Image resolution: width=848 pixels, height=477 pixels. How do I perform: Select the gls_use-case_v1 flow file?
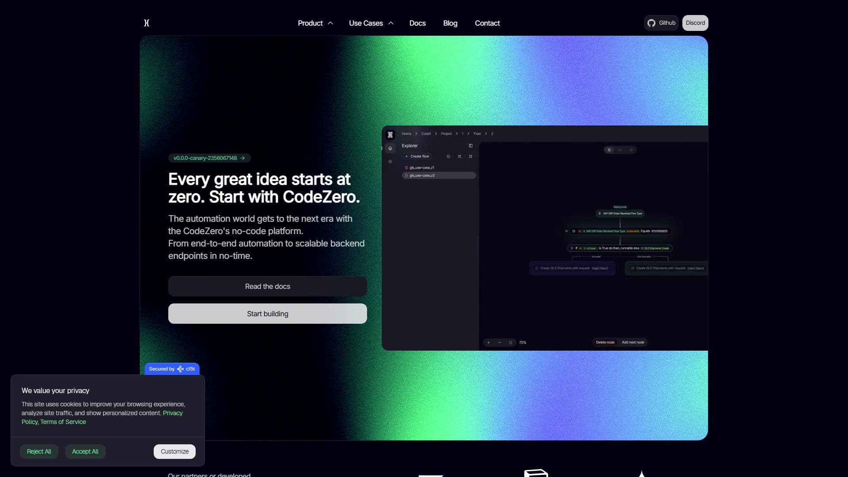(x=439, y=168)
